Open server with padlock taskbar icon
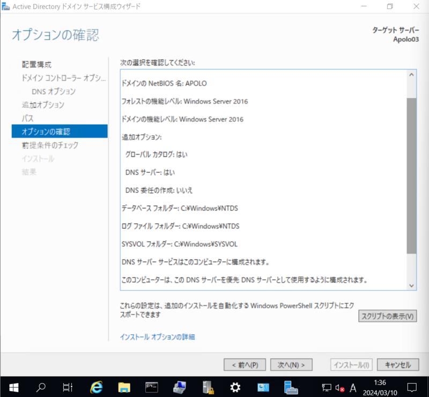 pos(208,387)
